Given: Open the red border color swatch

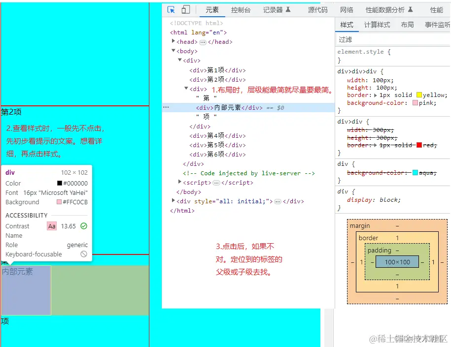Looking at the screenshot, I should pos(419,145).
